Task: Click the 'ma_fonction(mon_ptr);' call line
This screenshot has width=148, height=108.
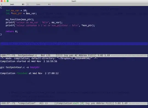Action: point(20,19)
